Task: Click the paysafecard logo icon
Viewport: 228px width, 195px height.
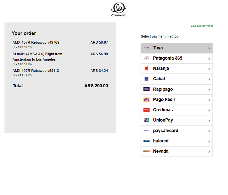Action: (x=146, y=131)
